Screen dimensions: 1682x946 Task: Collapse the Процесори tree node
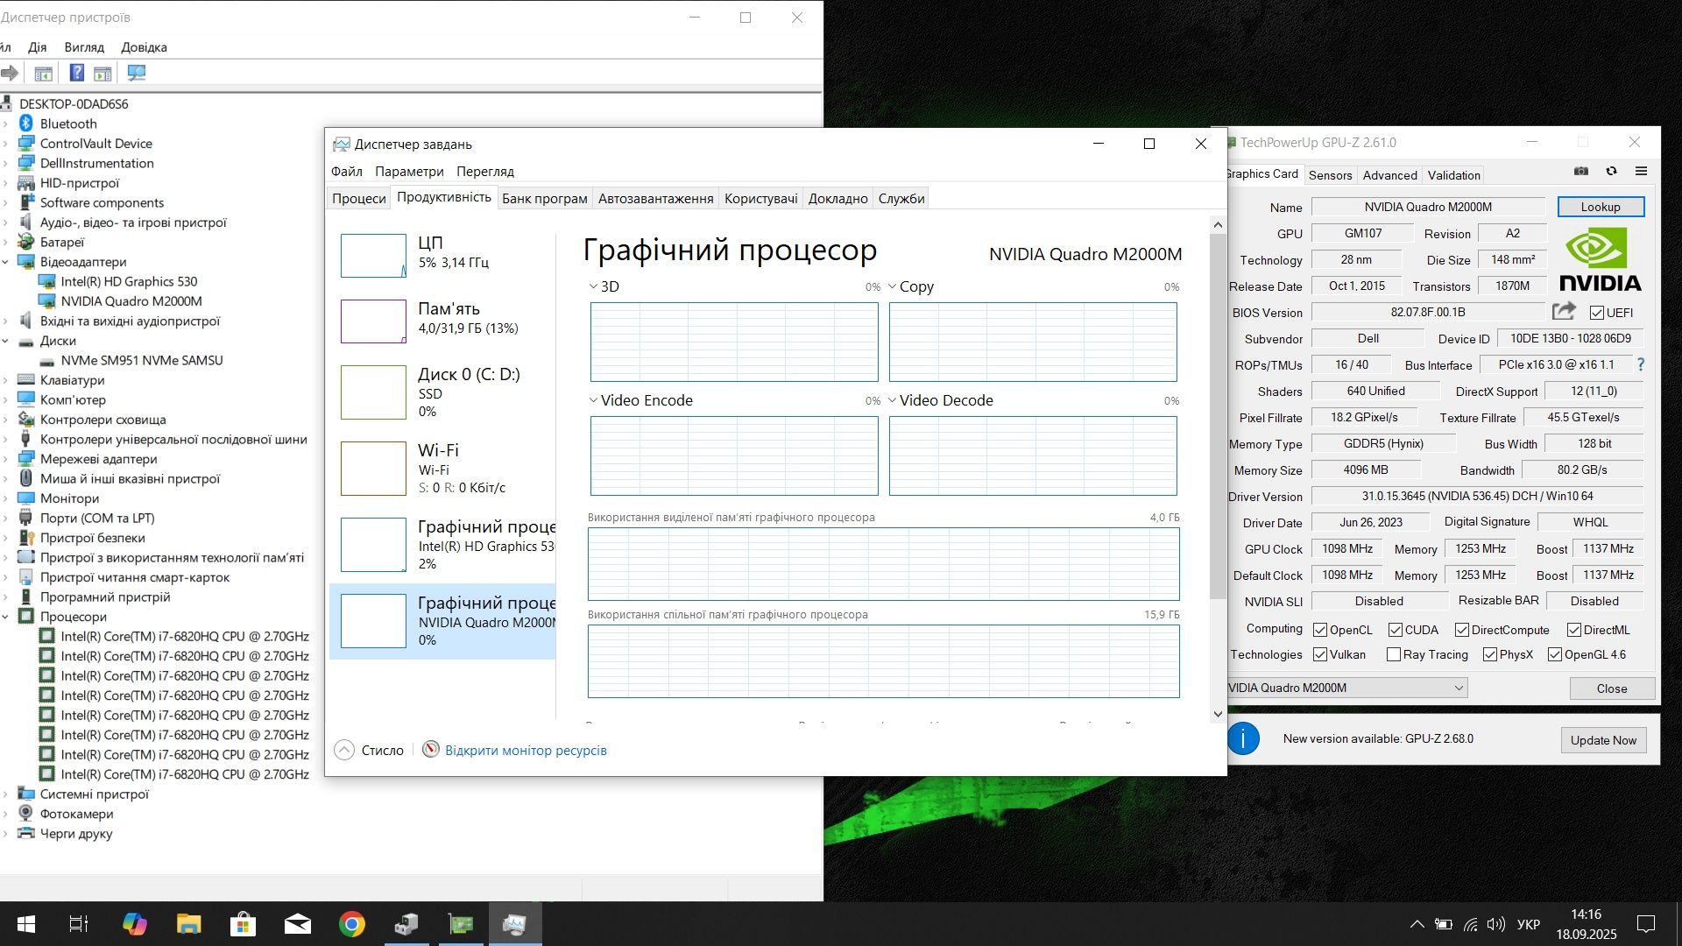[x=5, y=617]
